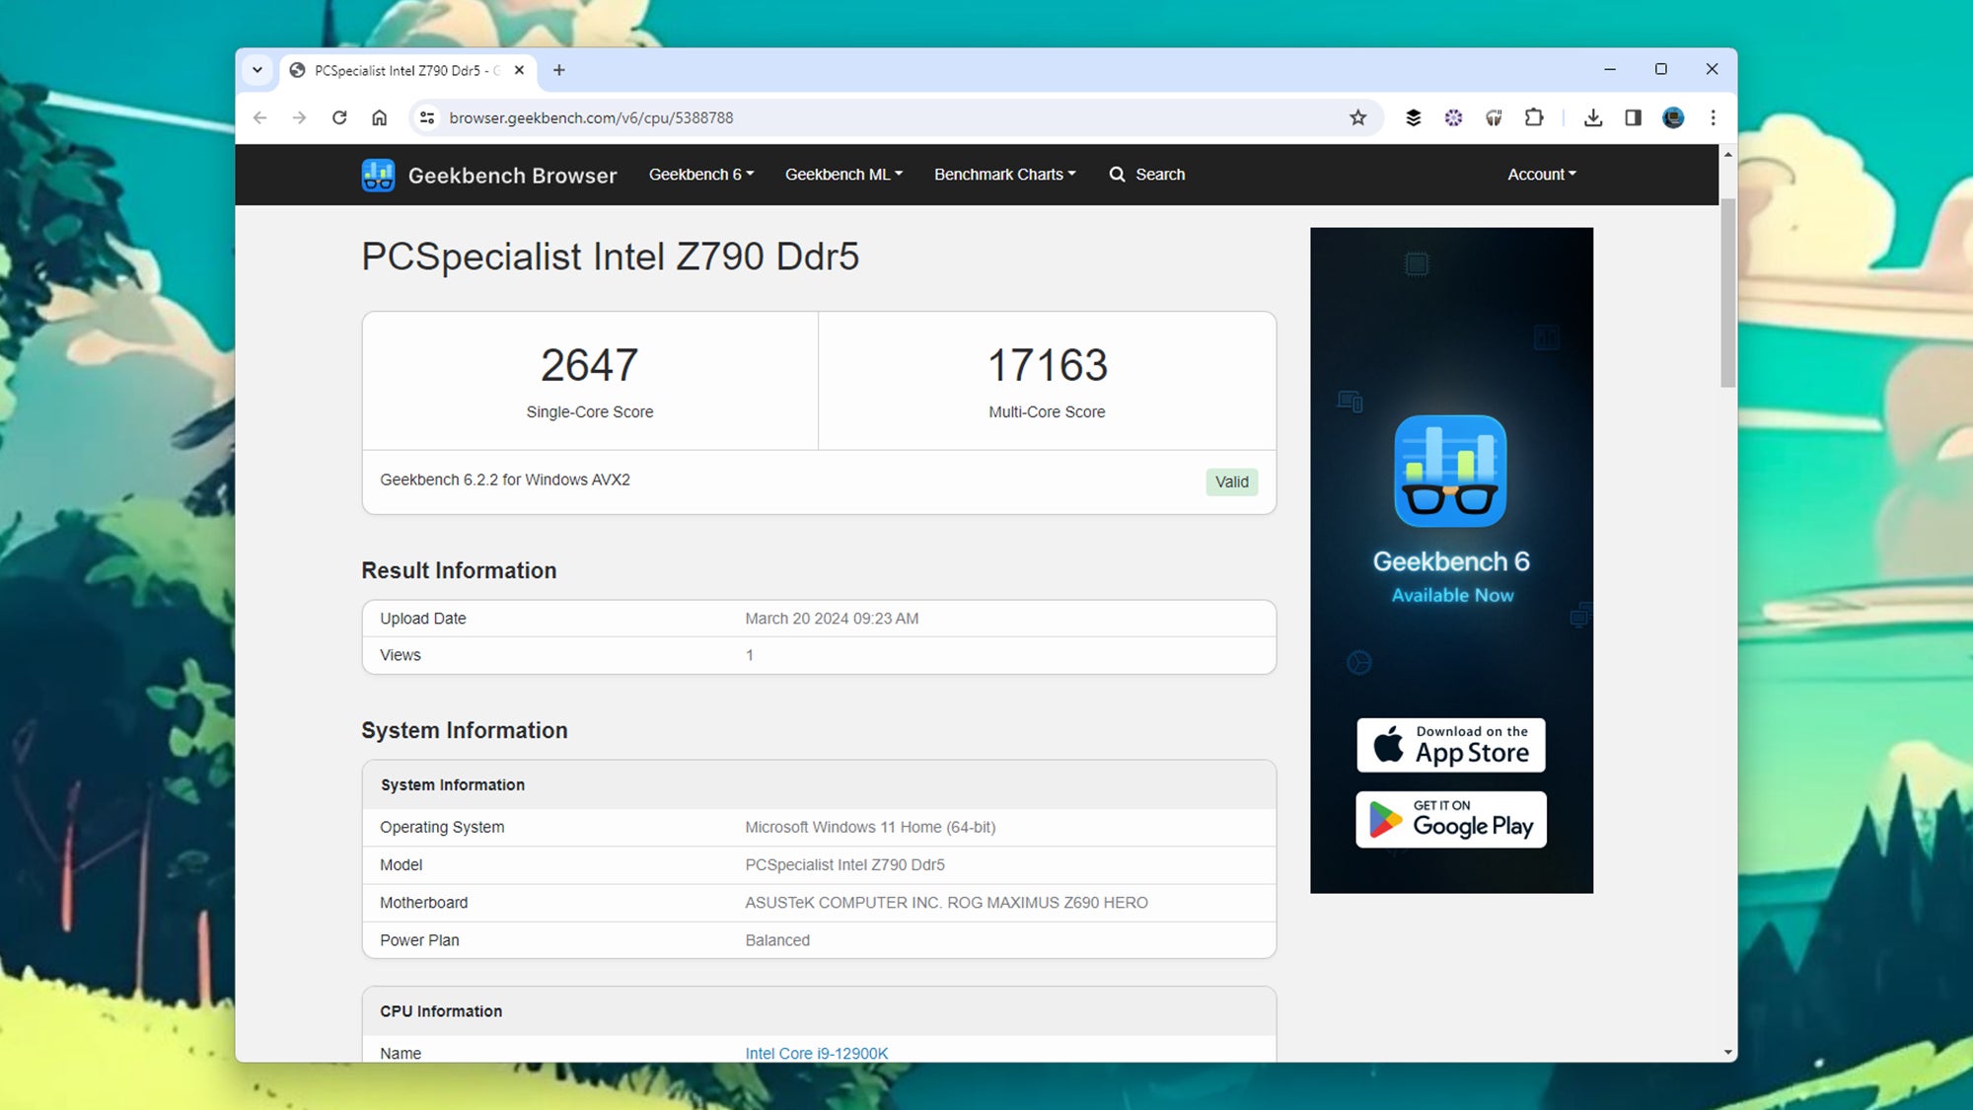The width and height of the screenshot is (1973, 1110).
Task: Click the browser download icon
Action: (1592, 118)
